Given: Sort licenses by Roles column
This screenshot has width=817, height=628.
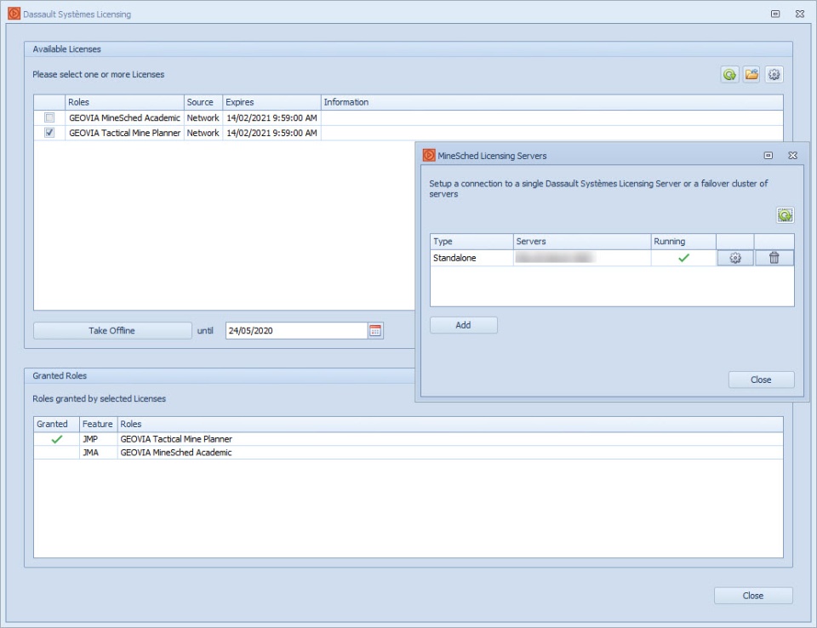Looking at the screenshot, I should tap(124, 102).
